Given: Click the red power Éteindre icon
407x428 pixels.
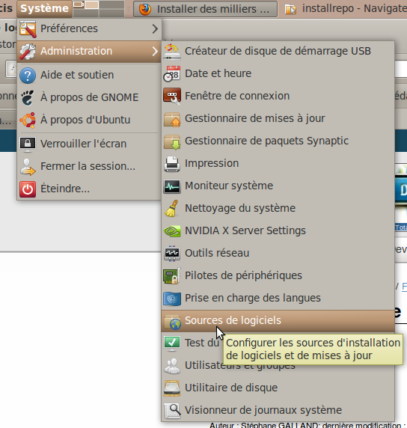Looking at the screenshot, I should (x=28, y=189).
